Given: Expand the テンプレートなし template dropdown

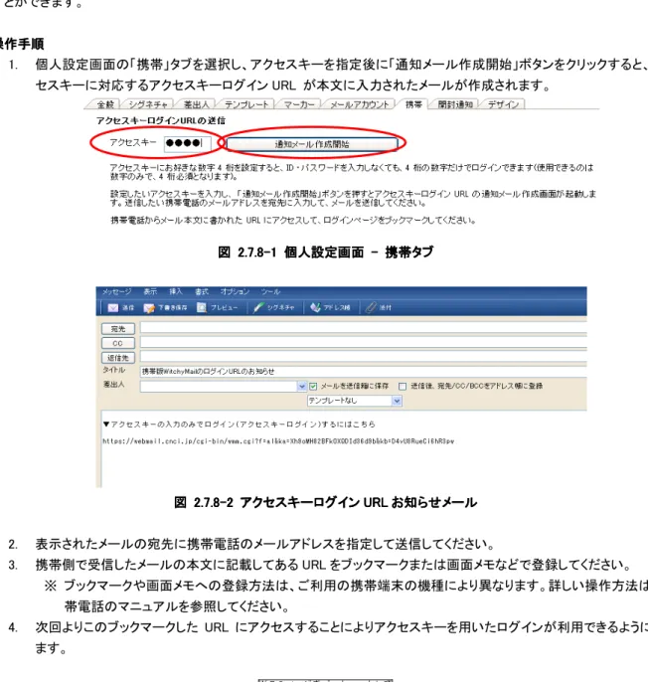Looking at the screenshot, I should coord(397,401).
